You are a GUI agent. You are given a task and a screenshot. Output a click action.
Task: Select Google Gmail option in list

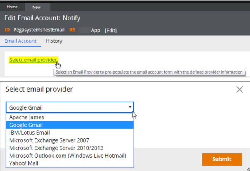pos(70,125)
